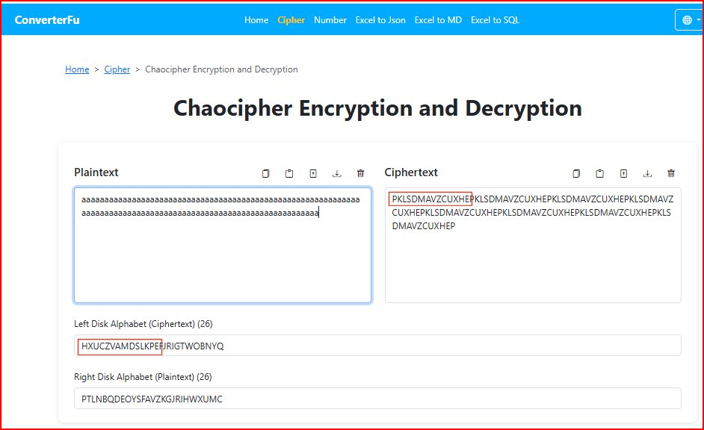
Task: Click the ConverterFu logo
Action: tap(46, 19)
